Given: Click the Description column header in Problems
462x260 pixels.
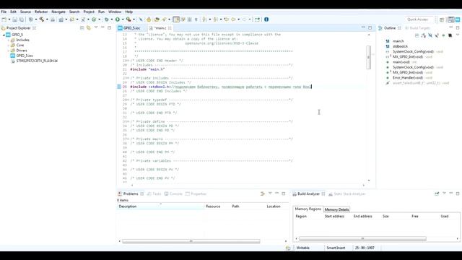Looking at the screenshot, I should pos(160,207).
